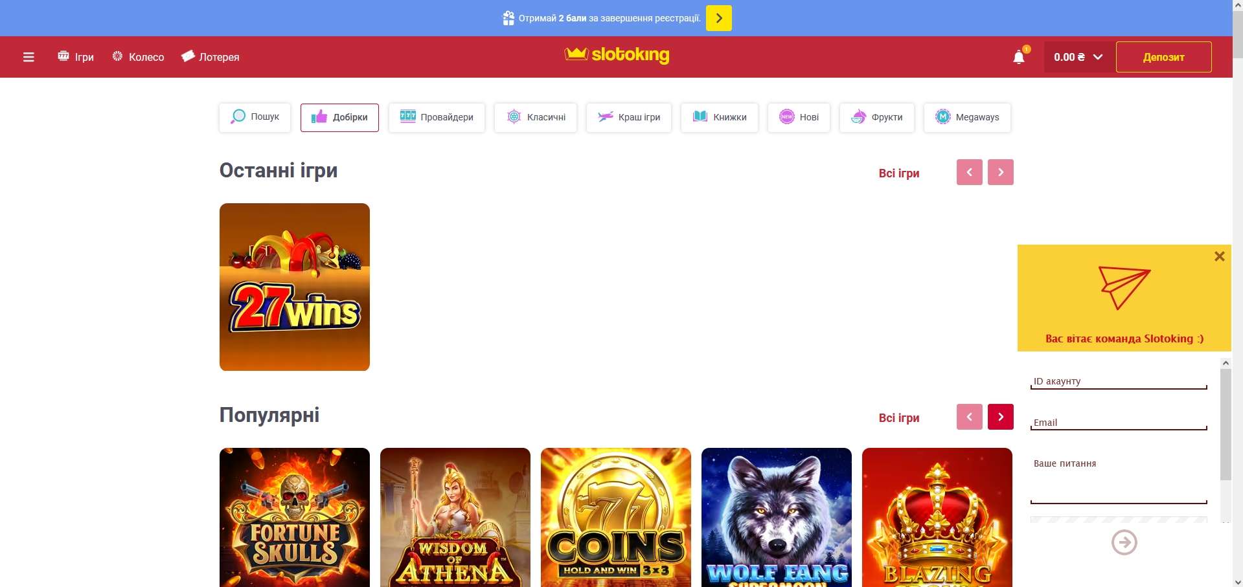Click the yellow arrow in registration banner
Image resolution: width=1243 pixels, height=587 pixels.
pyautogui.click(x=719, y=18)
